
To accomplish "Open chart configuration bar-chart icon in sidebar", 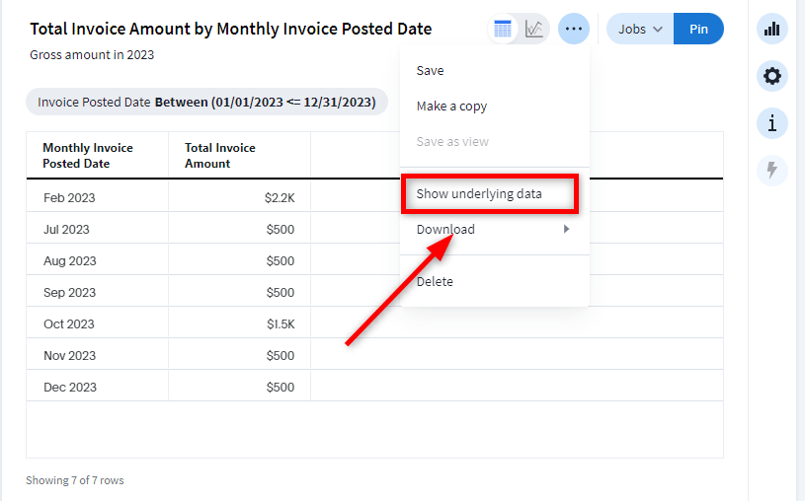I will click(x=772, y=30).
